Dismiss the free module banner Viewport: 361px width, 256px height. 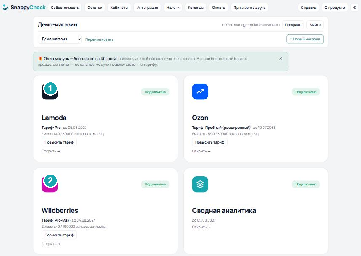[280, 58]
